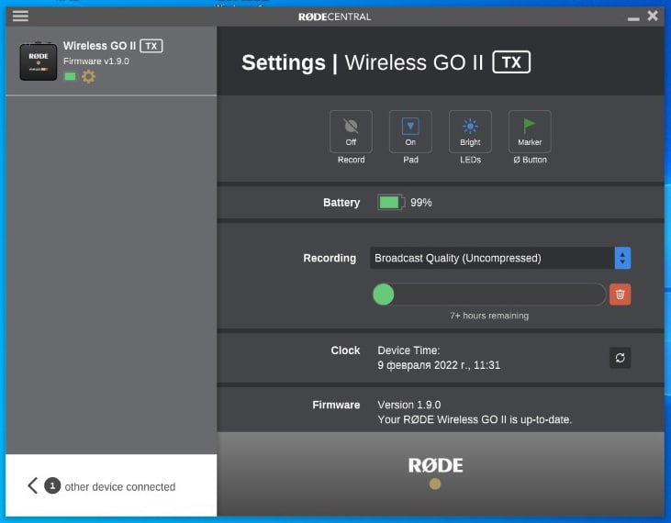Sync the device clock

620,358
